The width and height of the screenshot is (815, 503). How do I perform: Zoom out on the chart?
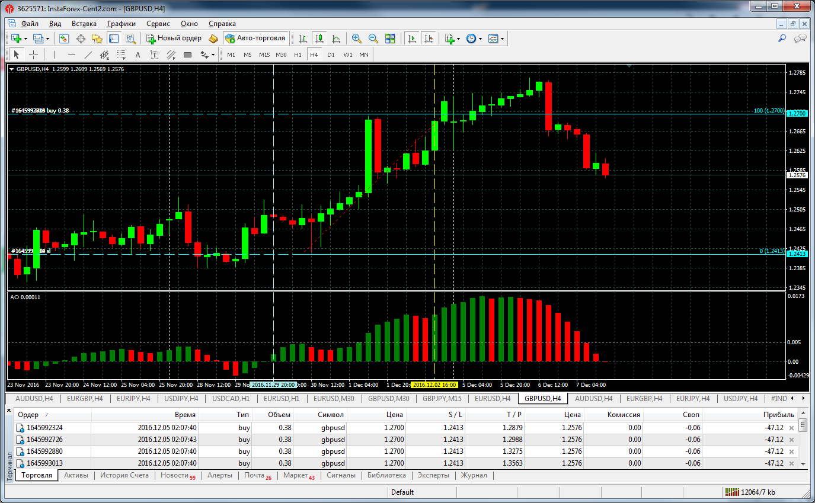click(x=373, y=38)
